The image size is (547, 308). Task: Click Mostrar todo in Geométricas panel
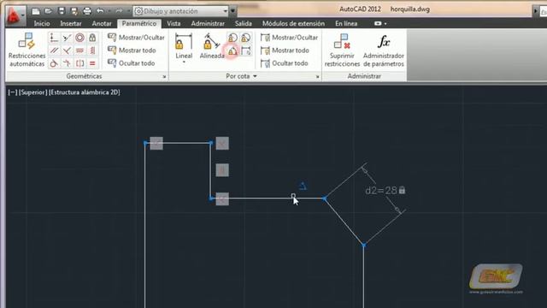[132, 50]
